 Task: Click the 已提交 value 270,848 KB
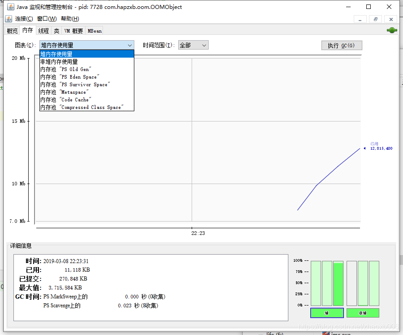pos(73,279)
